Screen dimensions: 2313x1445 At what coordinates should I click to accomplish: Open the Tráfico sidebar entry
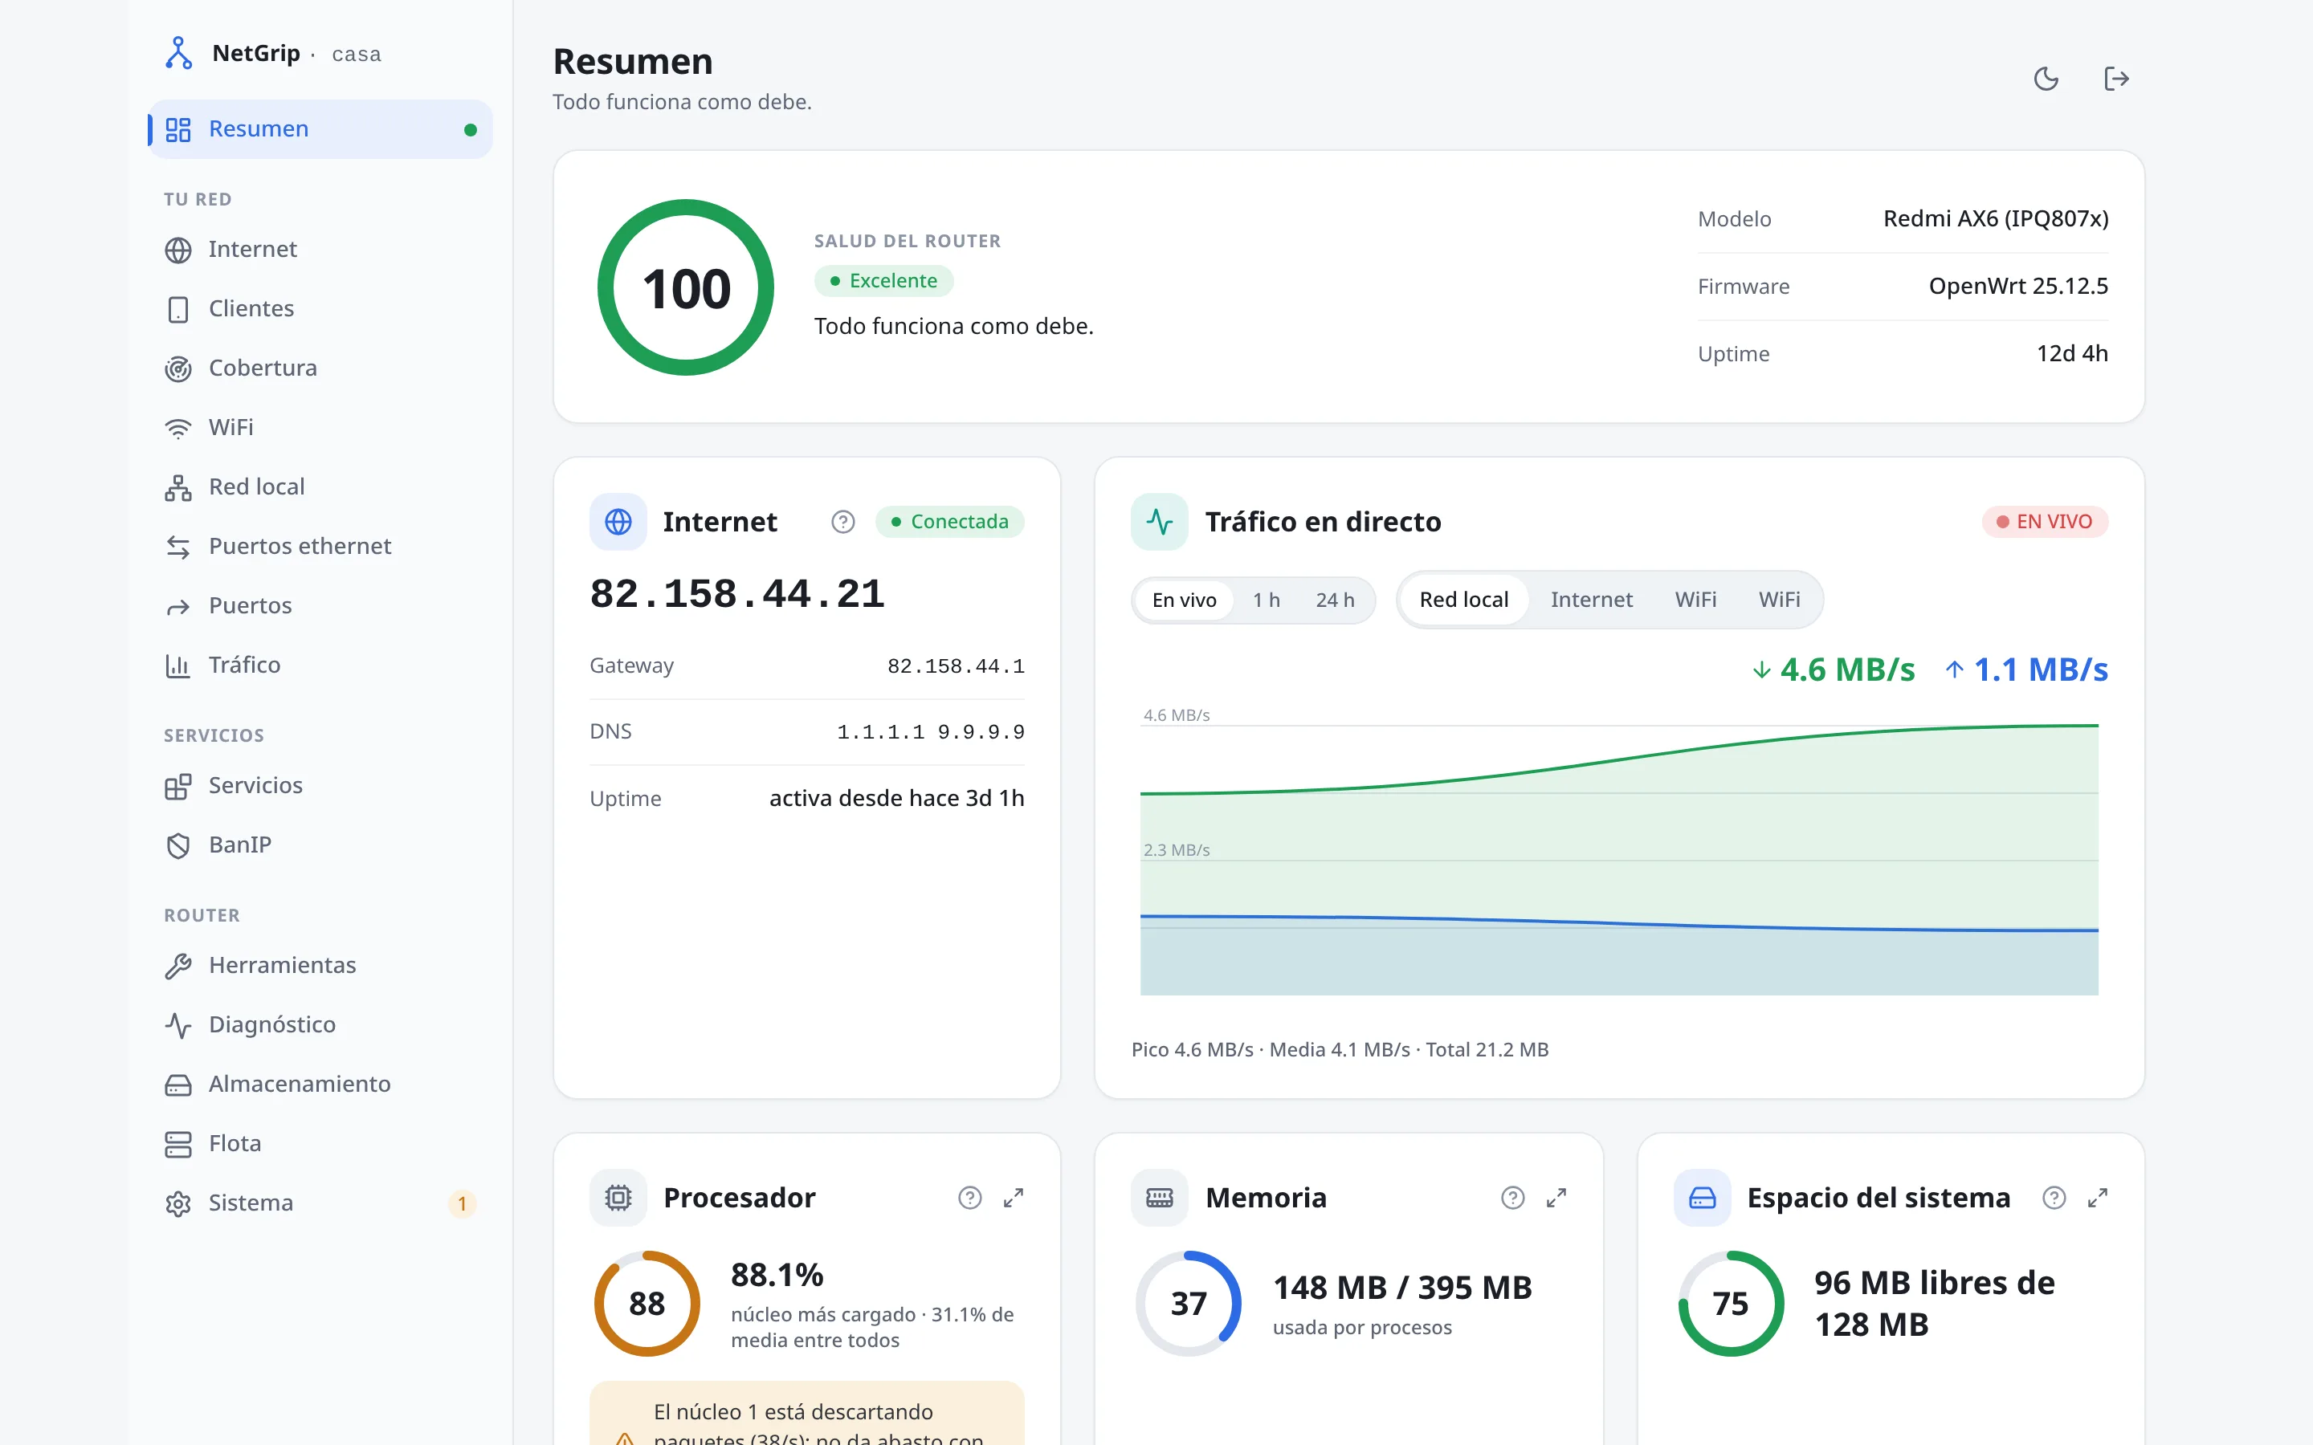[320, 666]
